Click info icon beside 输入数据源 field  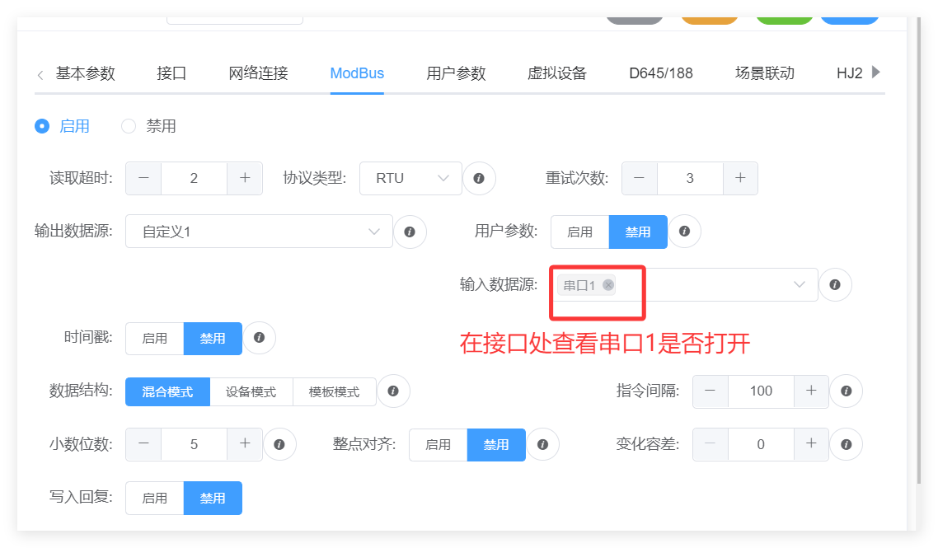[x=835, y=284]
